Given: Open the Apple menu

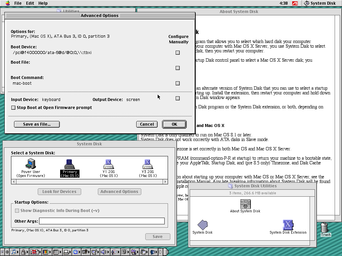Looking at the screenshot, I should [x=8, y=3].
